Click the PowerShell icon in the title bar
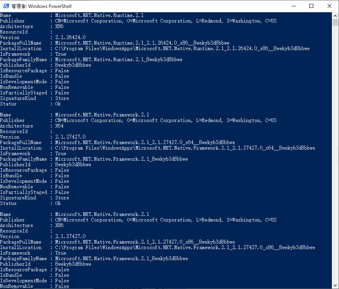 tap(6, 6)
